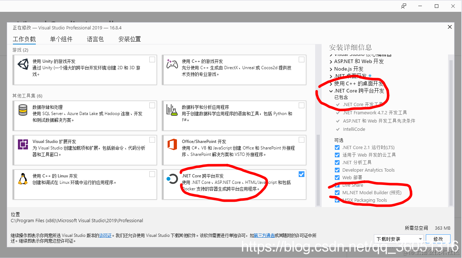Click the 363 MB total space value
This screenshot has width=462, height=258.
[443, 228]
